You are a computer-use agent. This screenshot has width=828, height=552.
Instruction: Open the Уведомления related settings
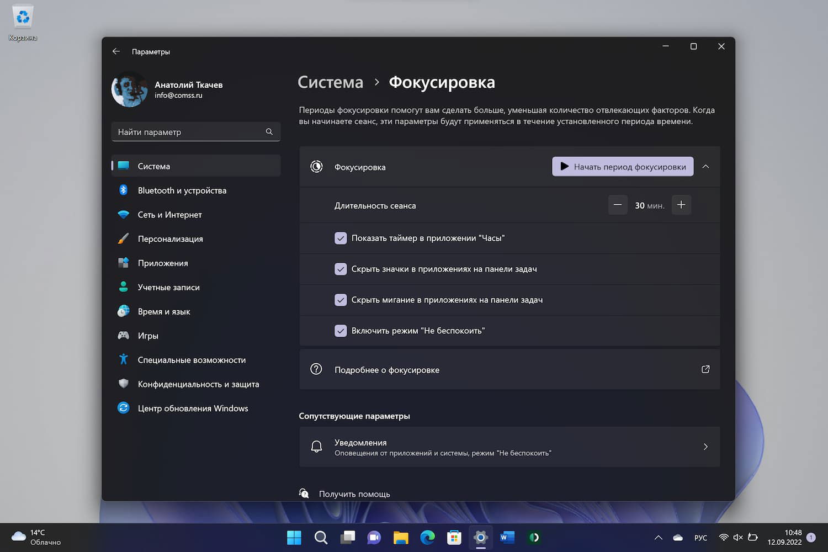[509, 447]
